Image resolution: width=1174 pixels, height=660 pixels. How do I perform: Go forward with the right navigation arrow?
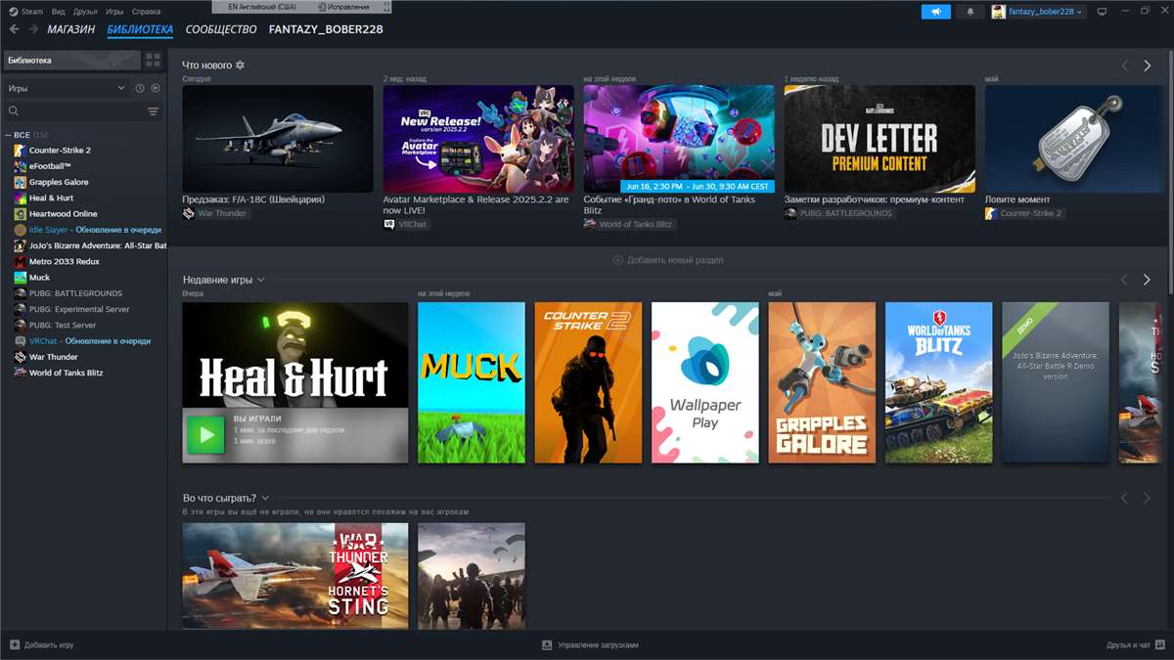click(34, 29)
